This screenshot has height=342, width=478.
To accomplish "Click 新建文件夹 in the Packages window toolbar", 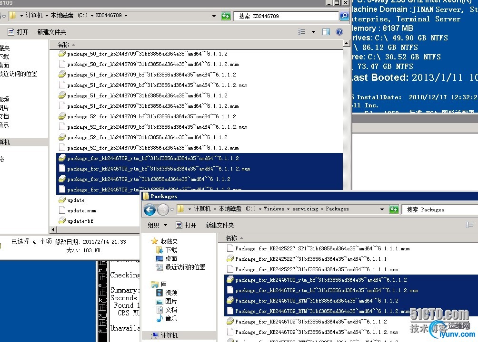I will point(219,225).
